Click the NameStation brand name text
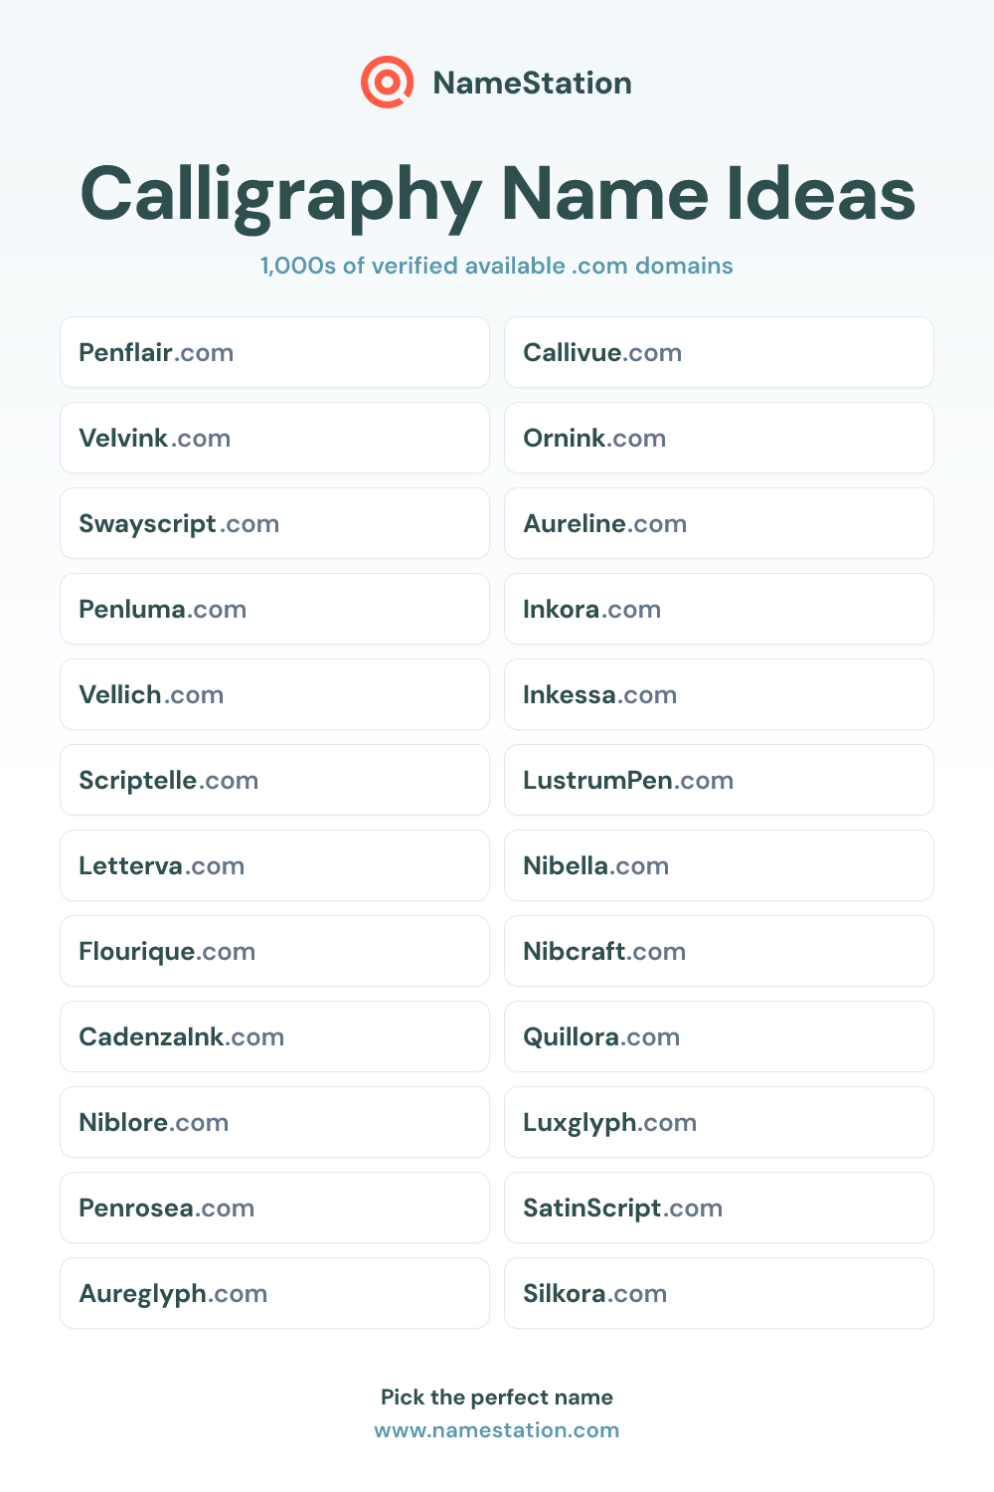The width and height of the screenshot is (994, 1492). tap(533, 83)
